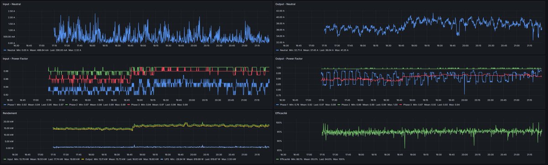Toggle Input series in Rendement legend
The height and width of the screenshot is (165, 548).
pyautogui.click(x=10, y=159)
